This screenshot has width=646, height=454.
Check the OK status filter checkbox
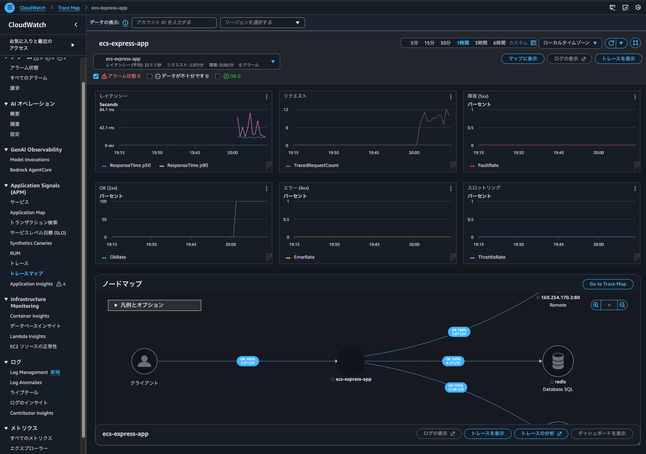[x=218, y=76]
